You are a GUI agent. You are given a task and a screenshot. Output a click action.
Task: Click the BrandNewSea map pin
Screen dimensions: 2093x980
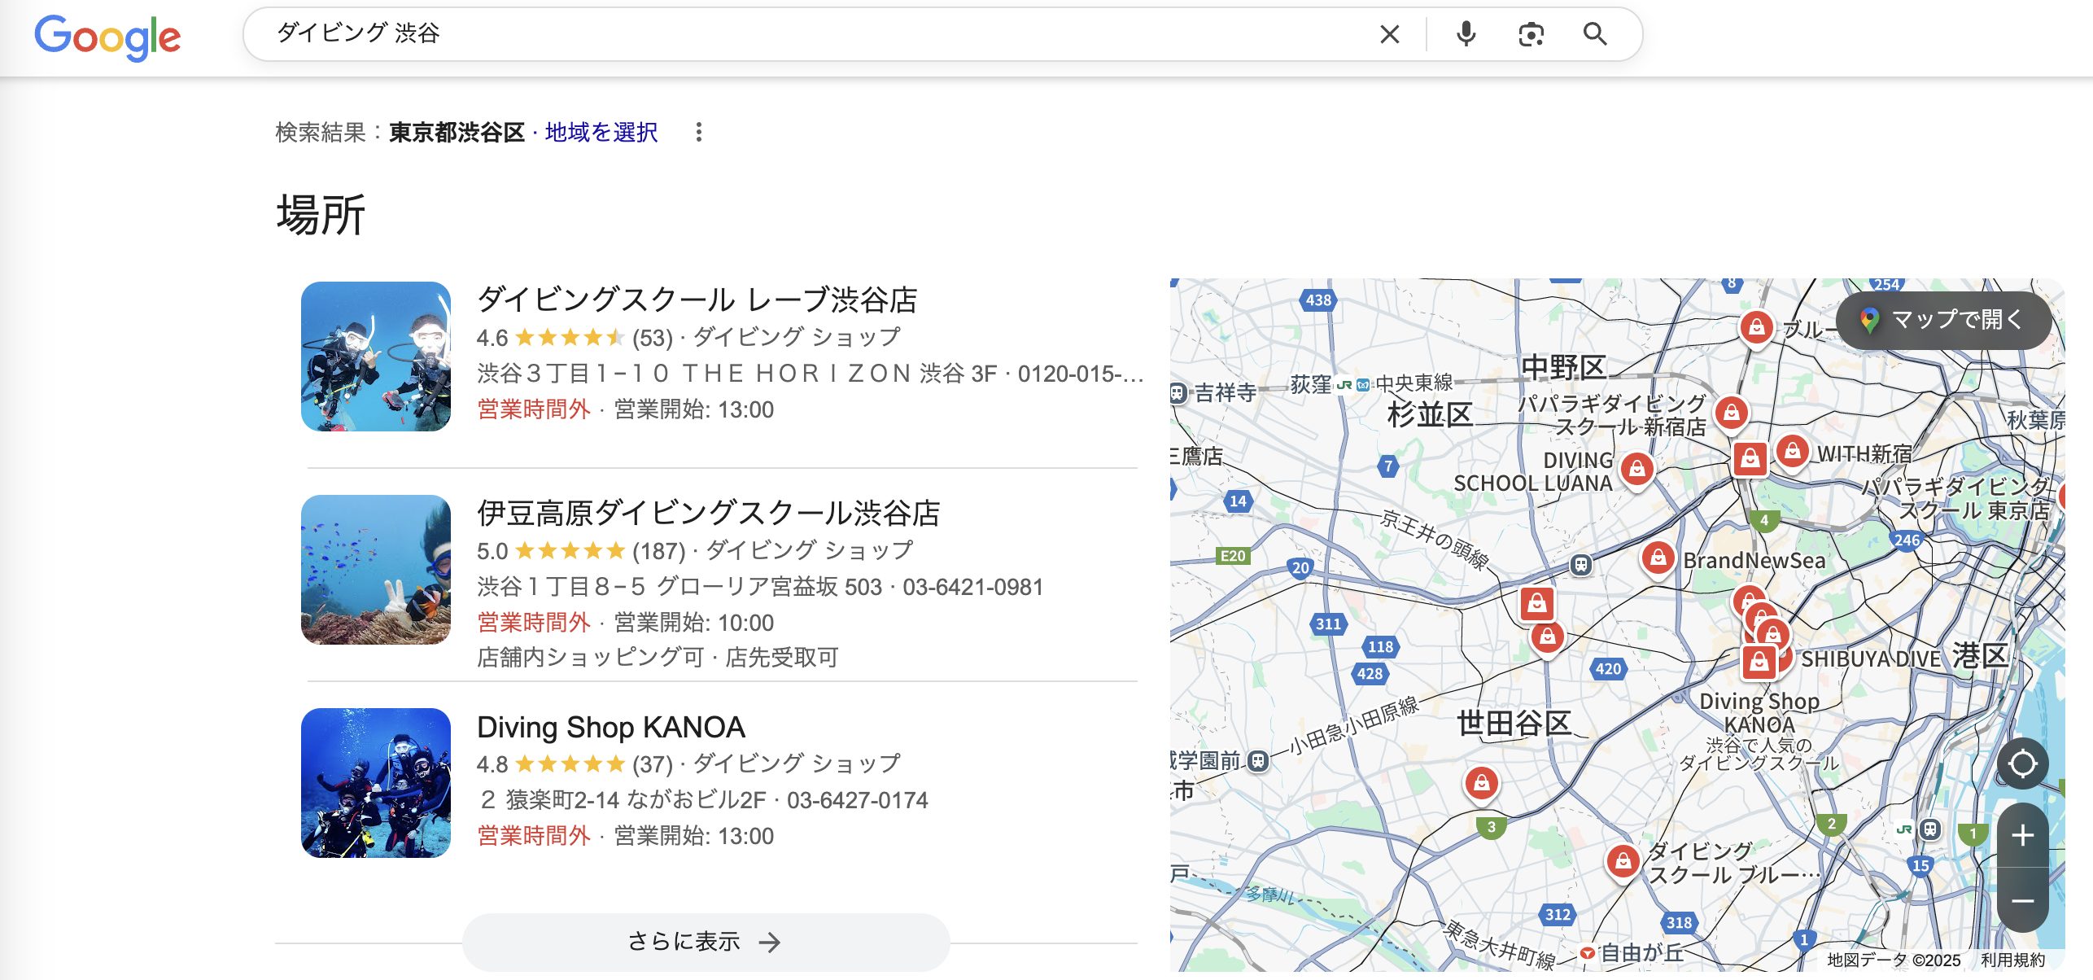pos(1658,558)
